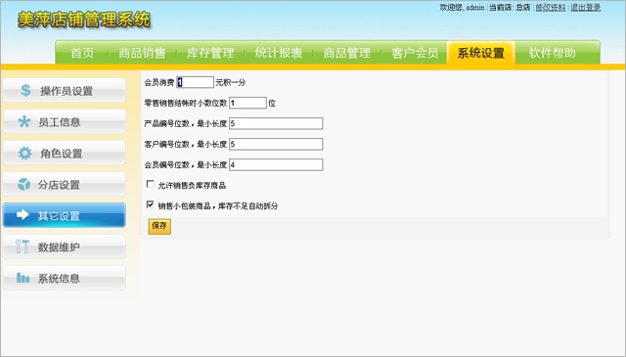Open the 库存管理 tab
The width and height of the screenshot is (626, 357).
[210, 53]
